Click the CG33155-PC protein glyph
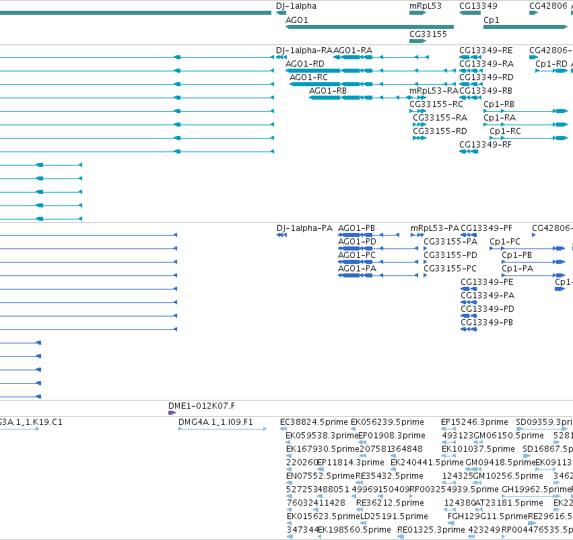 tap(426, 275)
